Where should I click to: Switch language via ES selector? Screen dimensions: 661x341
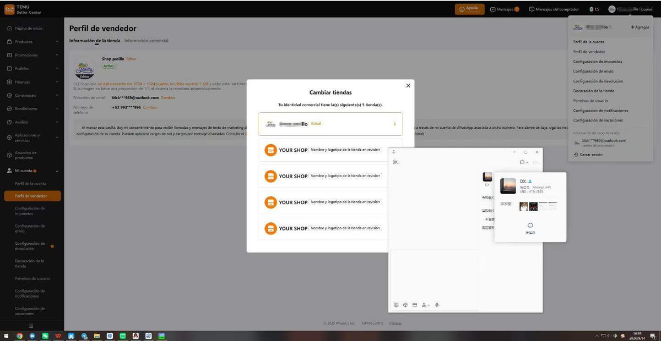594,9
